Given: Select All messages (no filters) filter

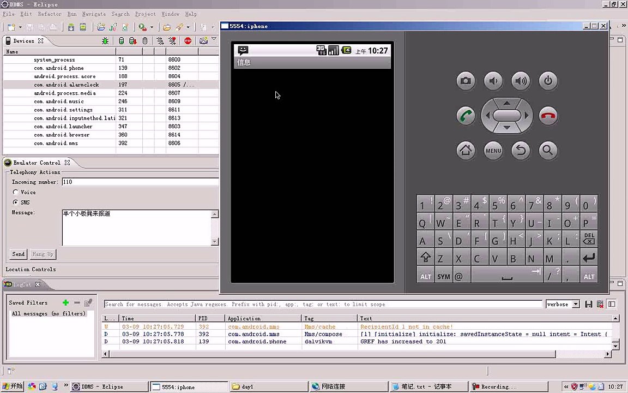Looking at the screenshot, I should tap(49, 314).
